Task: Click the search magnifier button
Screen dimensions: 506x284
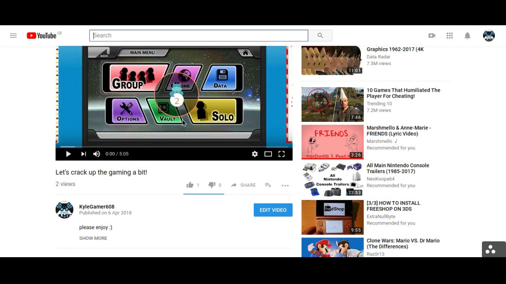Action: click(x=320, y=35)
